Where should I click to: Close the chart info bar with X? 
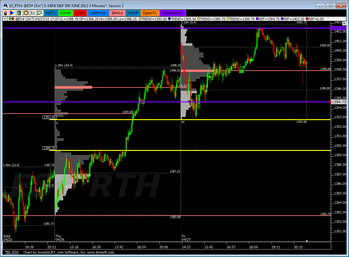pyautogui.click(x=5, y=19)
